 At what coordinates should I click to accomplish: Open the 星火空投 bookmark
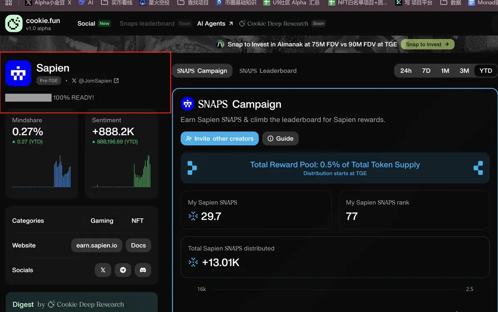tap(154, 2)
